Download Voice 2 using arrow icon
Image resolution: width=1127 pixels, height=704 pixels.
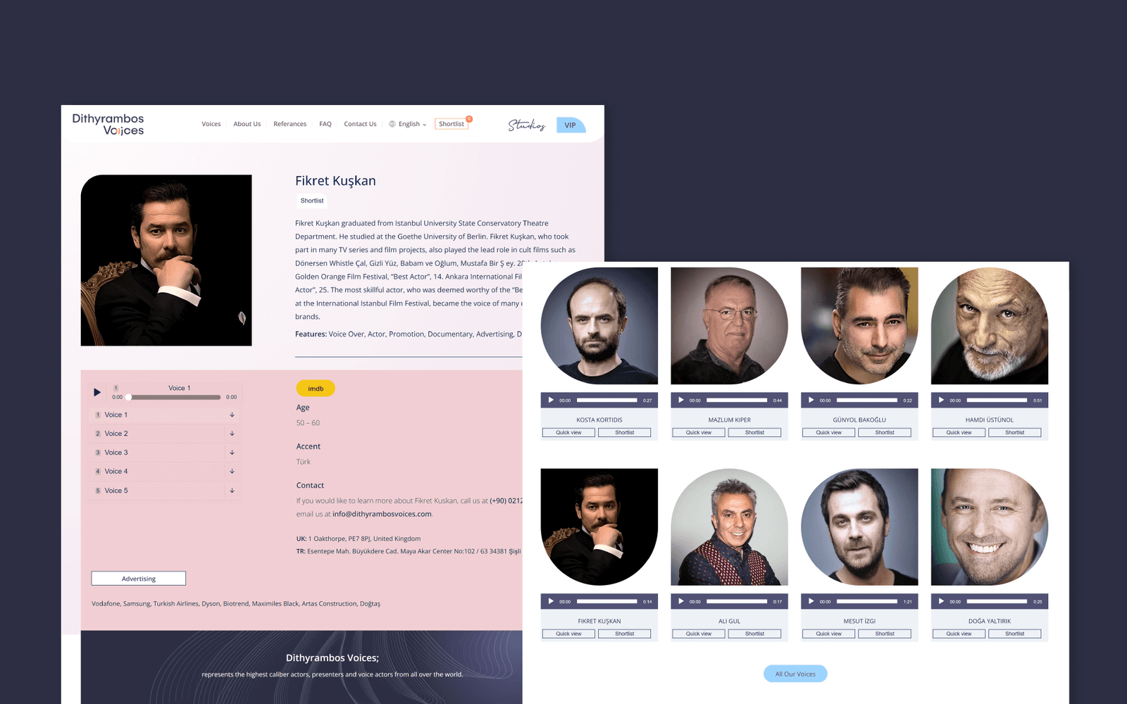coord(232,434)
